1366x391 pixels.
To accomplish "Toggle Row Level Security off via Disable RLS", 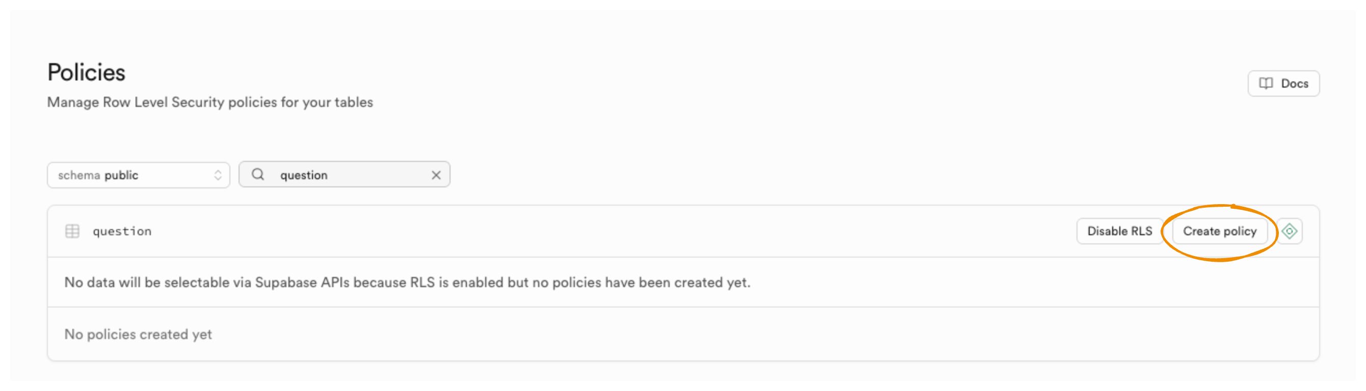I will (x=1119, y=231).
